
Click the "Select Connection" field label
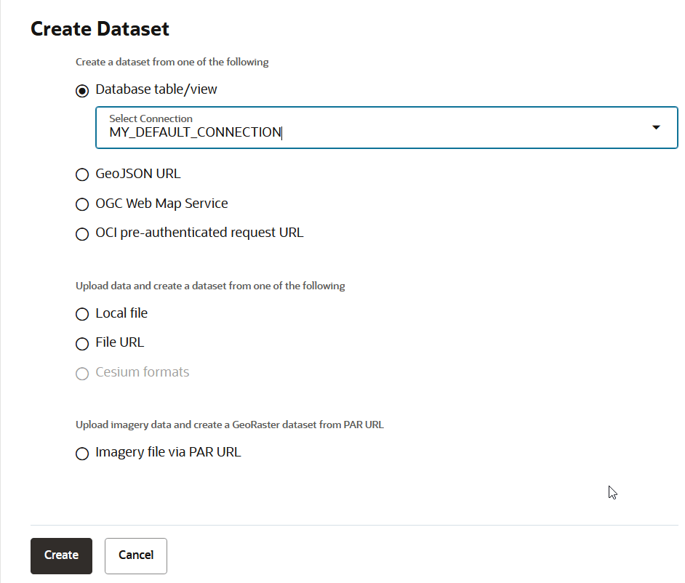pyautogui.click(x=151, y=118)
